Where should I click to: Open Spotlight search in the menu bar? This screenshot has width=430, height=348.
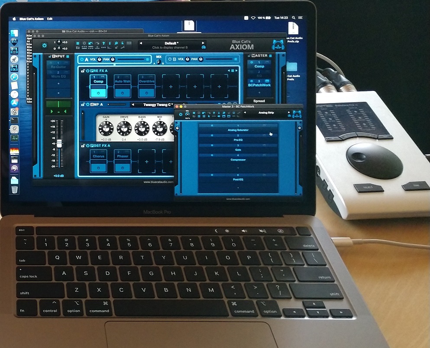[x=294, y=18]
